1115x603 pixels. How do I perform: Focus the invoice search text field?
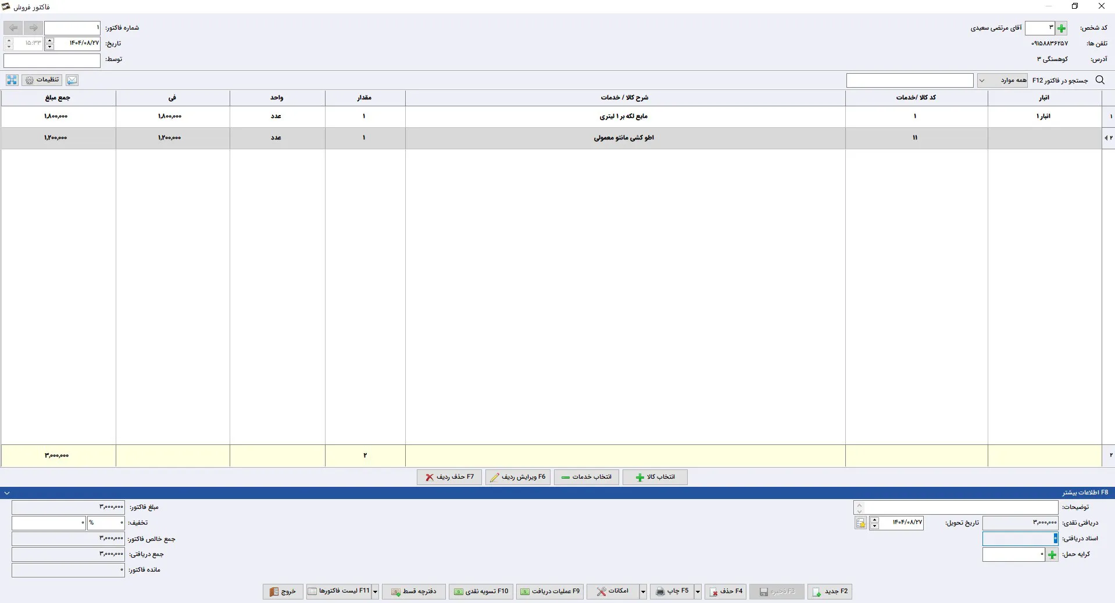tap(910, 80)
